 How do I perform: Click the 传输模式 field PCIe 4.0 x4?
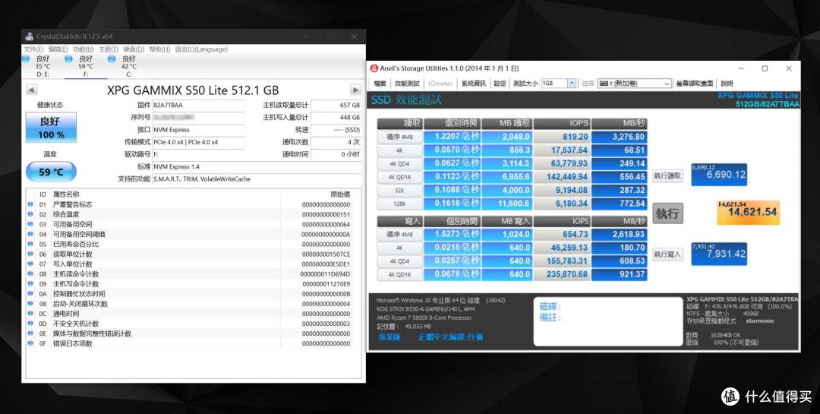click(198, 142)
